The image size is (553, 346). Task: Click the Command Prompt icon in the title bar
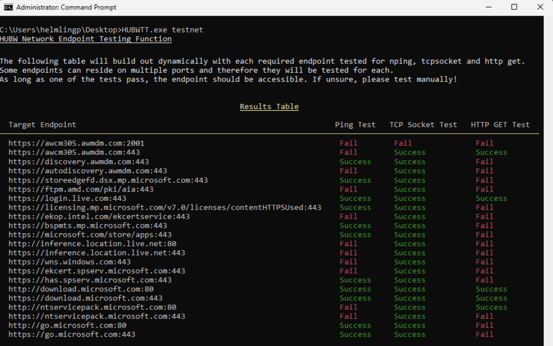(x=8, y=7)
